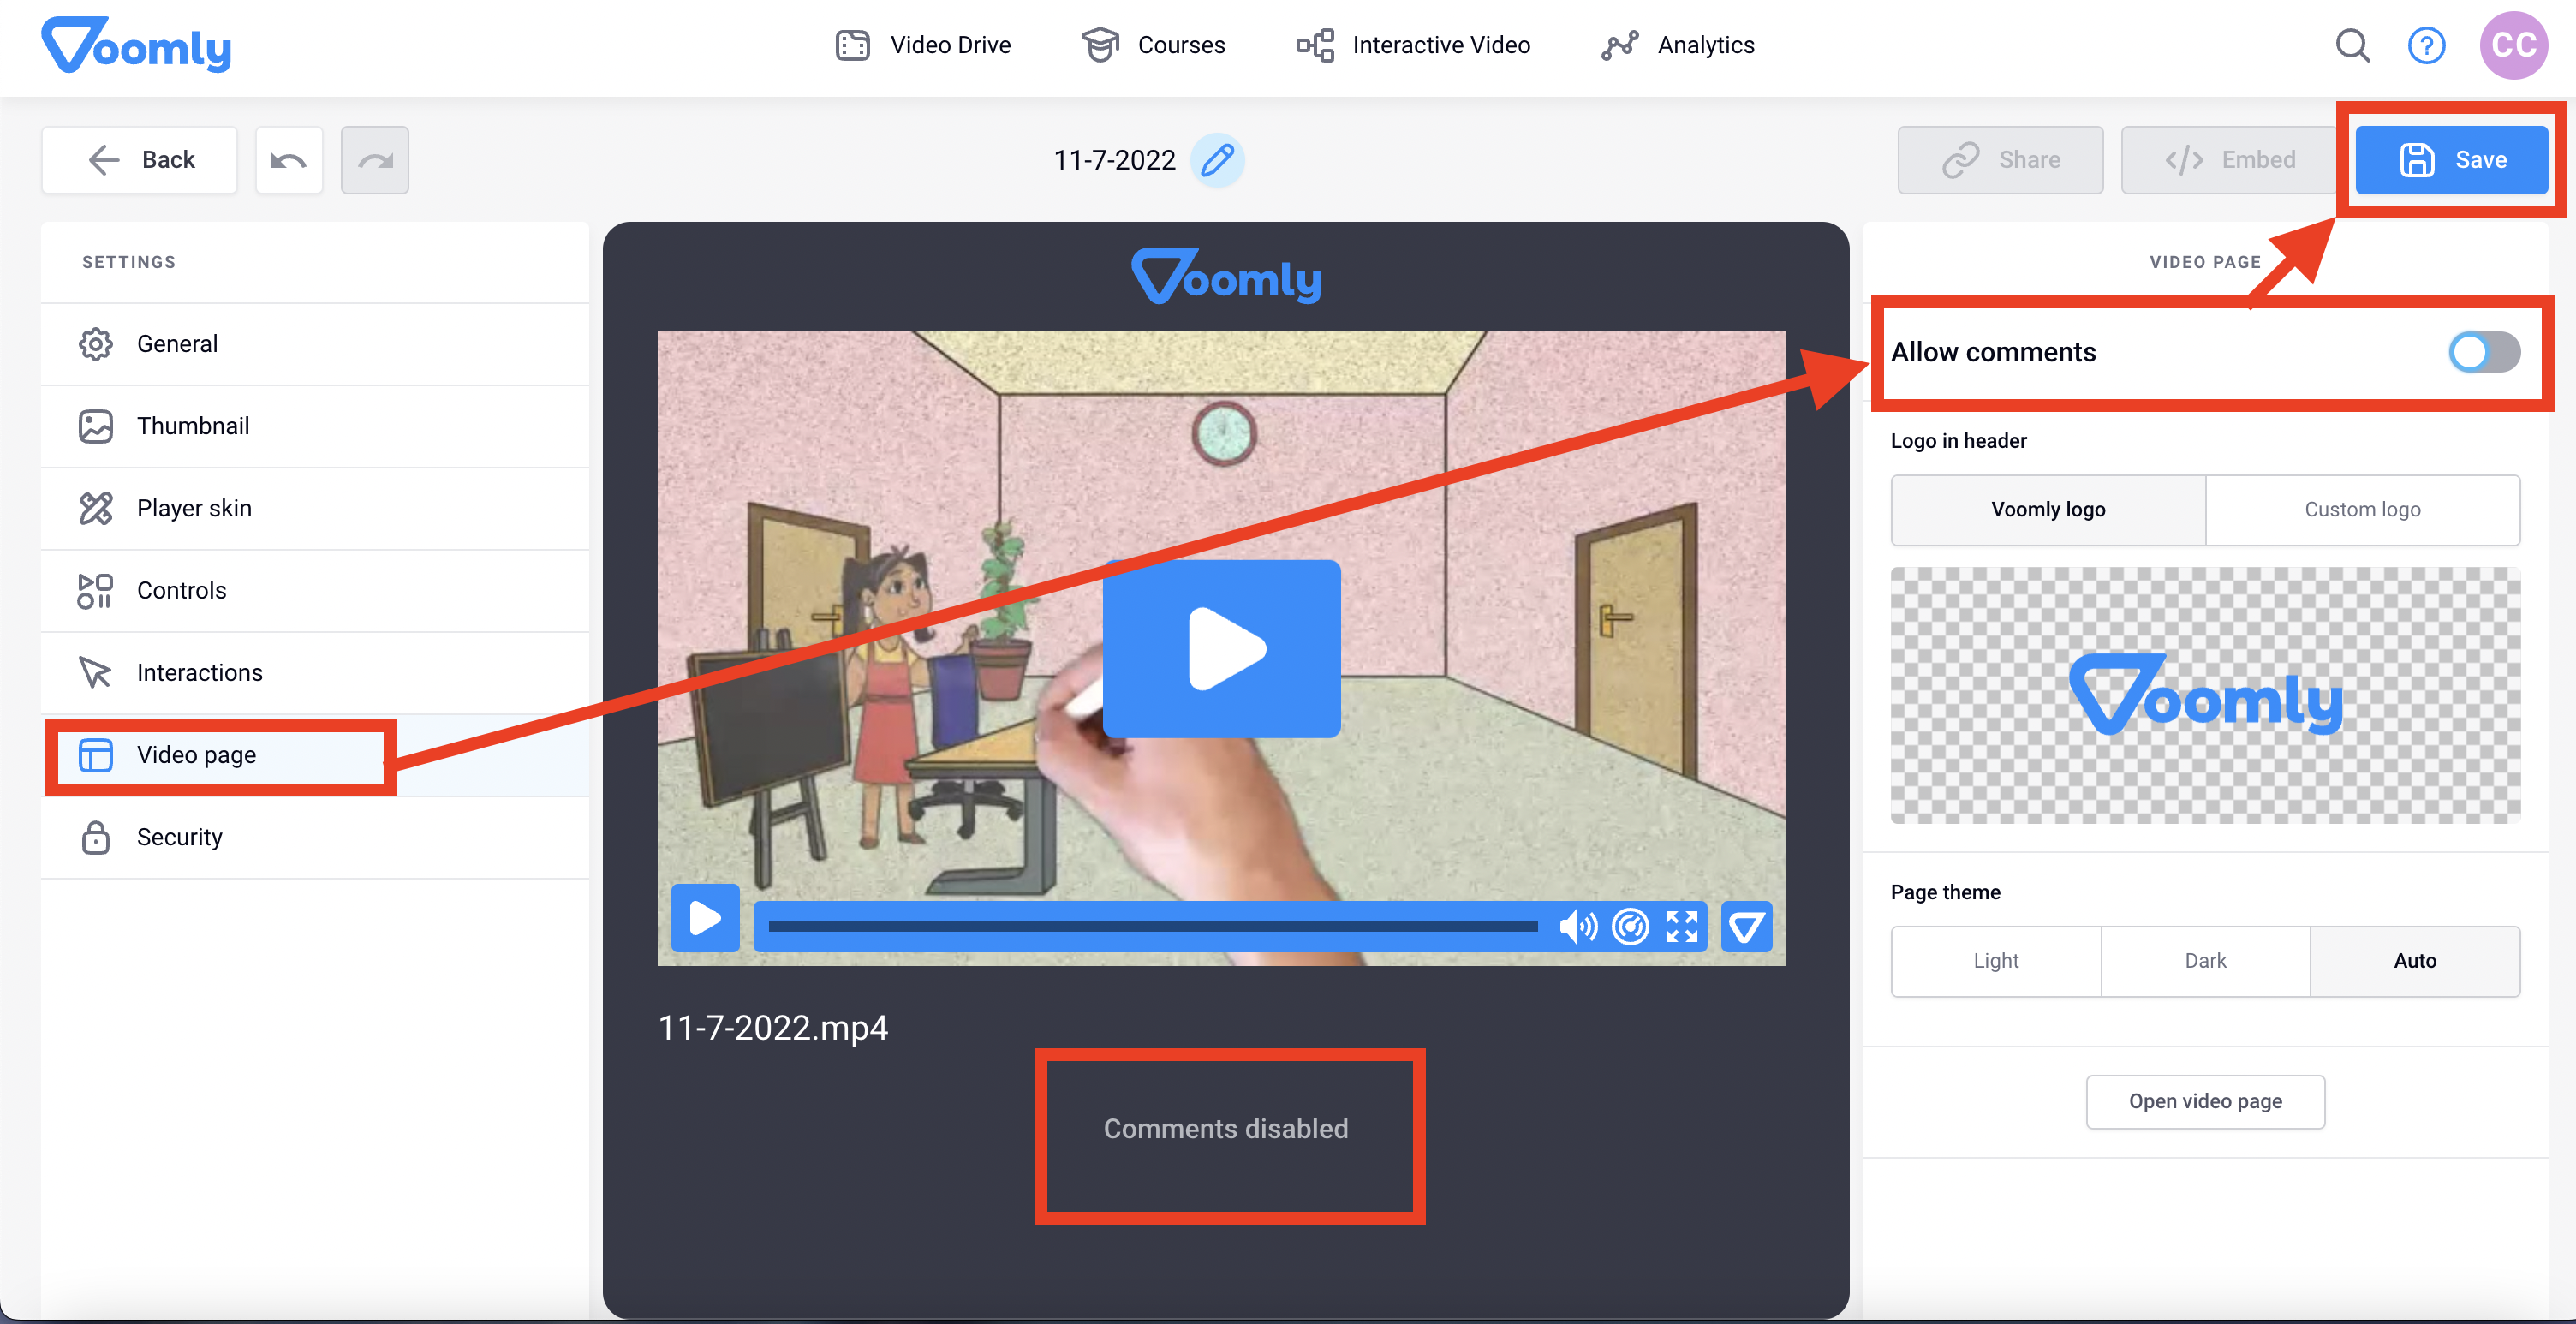Click the Interactions sidebar icon
Image resolution: width=2576 pixels, height=1324 pixels.
coord(96,672)
